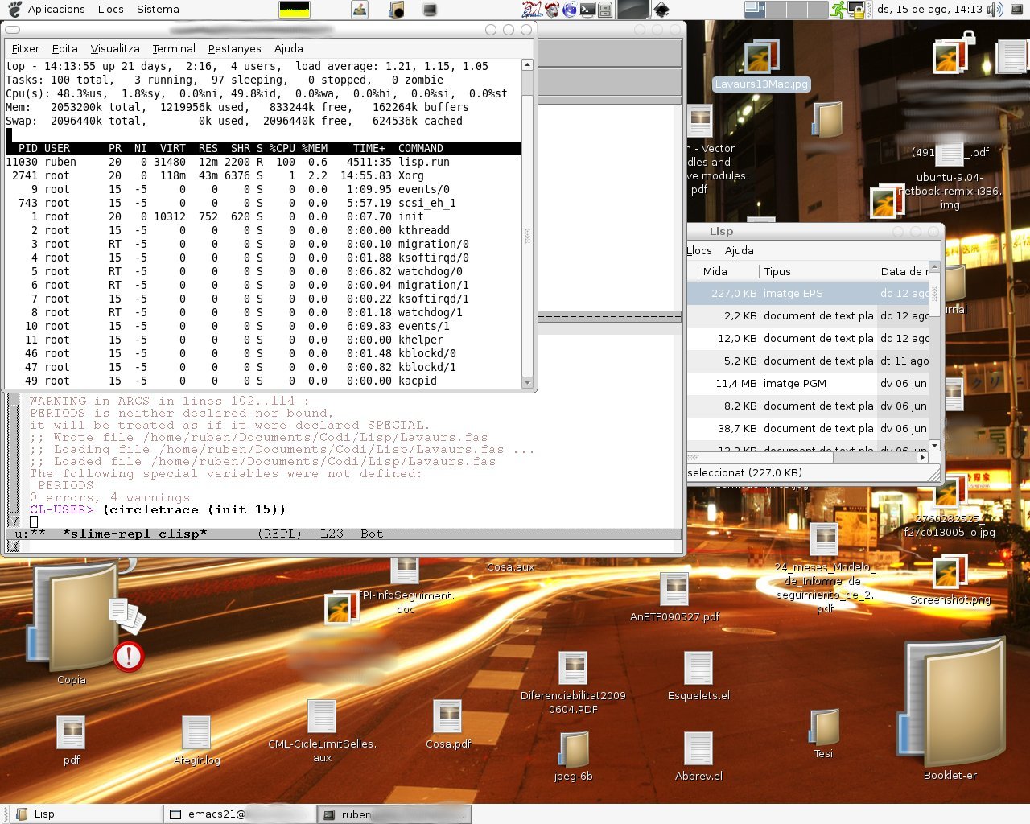
Task: Select the Afegir.log file icon
Action: (196, 732)
